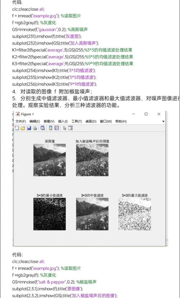This screenshot has height=298, width=180.
Task: Close the Figure 1 window
Action: (159, 114)
